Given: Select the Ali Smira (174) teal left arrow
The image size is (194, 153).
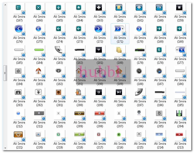Looking at the screenshot, I should tap(59, 29).
